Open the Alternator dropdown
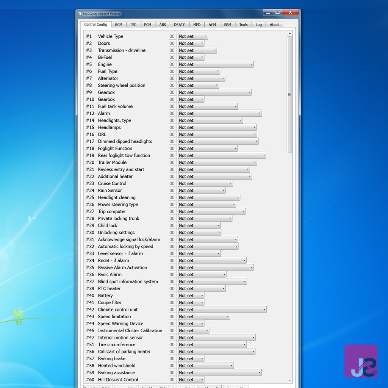Viewport: 388px width, 388px height. (202, 78)
